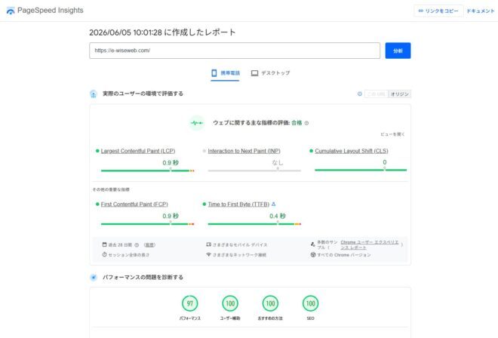Screen dimensions: 498x338
Task: Open help icon beside URL/origin toggle
Action: (x=359, y=94)
